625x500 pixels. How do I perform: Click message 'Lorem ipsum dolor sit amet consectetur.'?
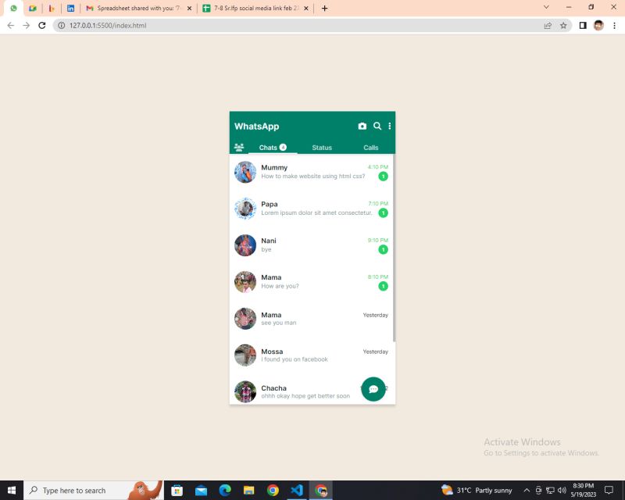(316, 213)
